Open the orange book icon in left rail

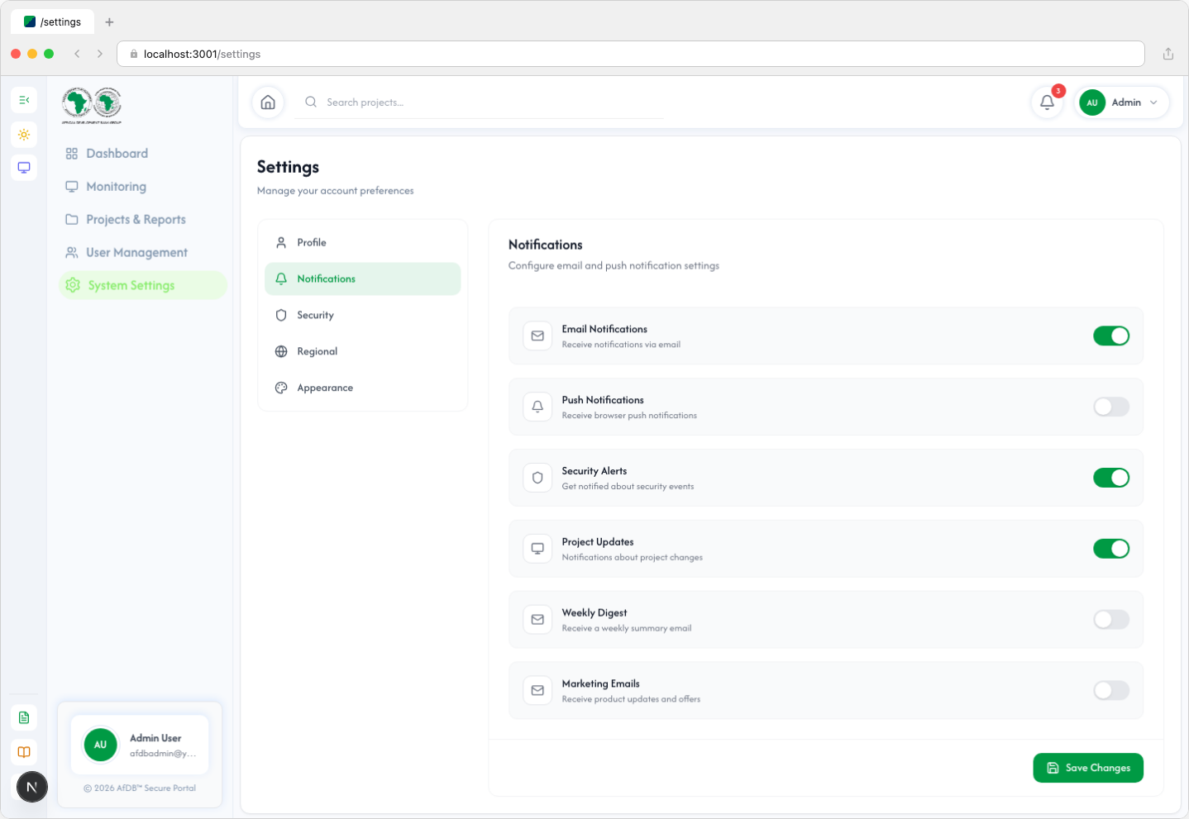(24, 752)
